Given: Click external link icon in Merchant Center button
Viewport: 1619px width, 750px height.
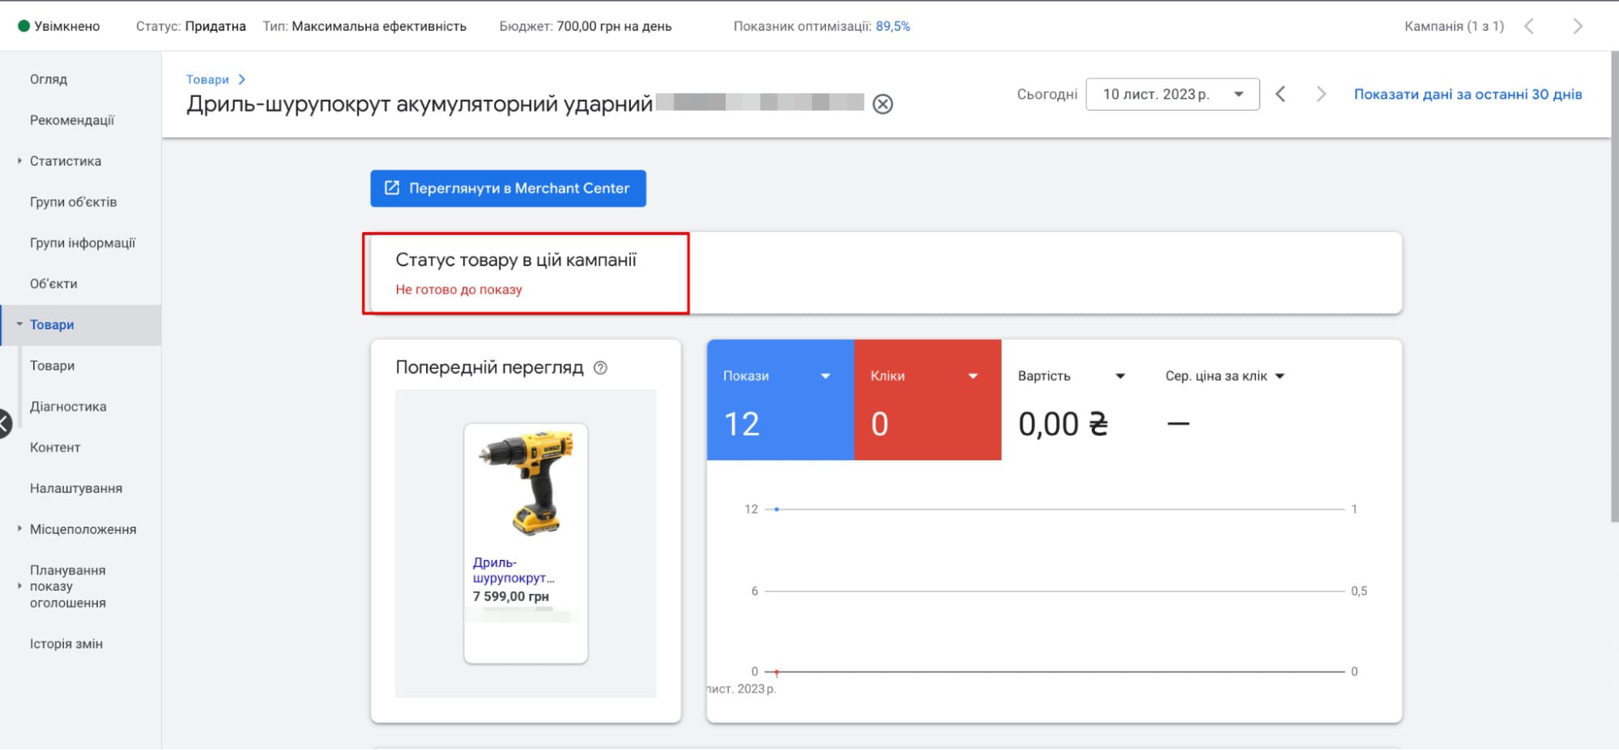Looking at the screenshot, I should 391,188.
